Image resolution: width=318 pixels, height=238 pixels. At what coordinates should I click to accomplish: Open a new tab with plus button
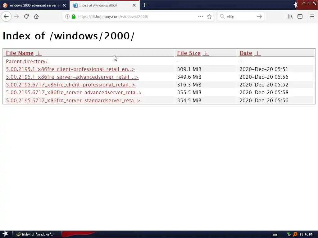click(145, 5)
